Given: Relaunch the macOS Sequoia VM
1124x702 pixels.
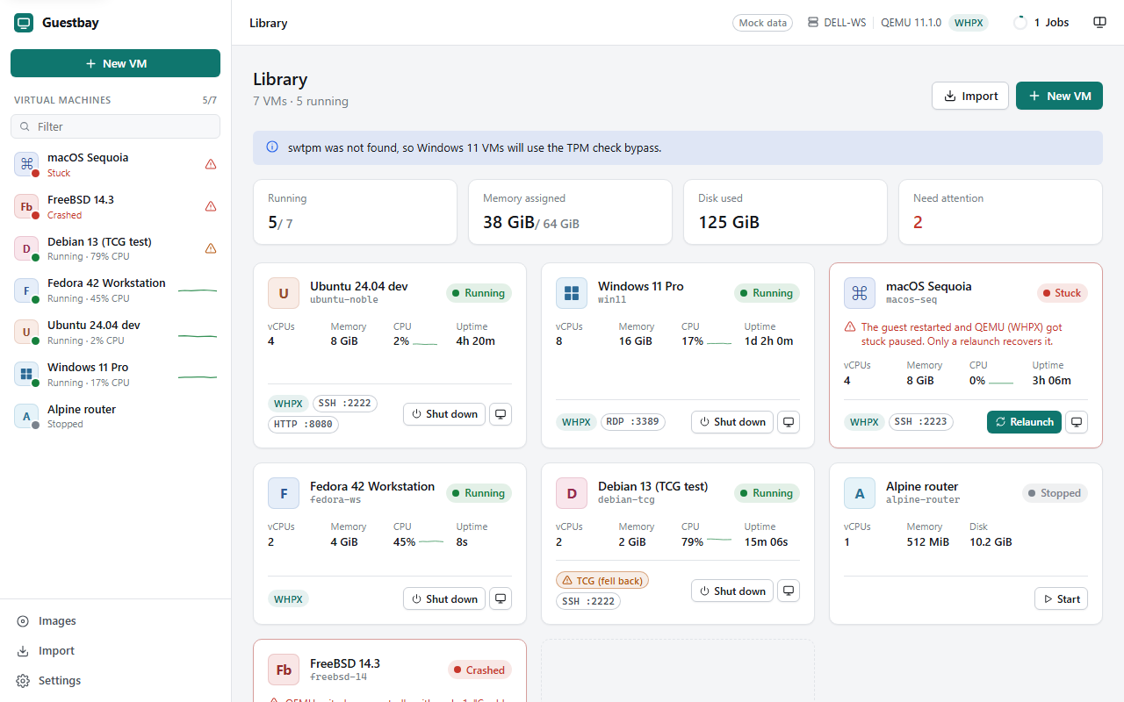Looking at the screenshot, I should (1024, 422).
